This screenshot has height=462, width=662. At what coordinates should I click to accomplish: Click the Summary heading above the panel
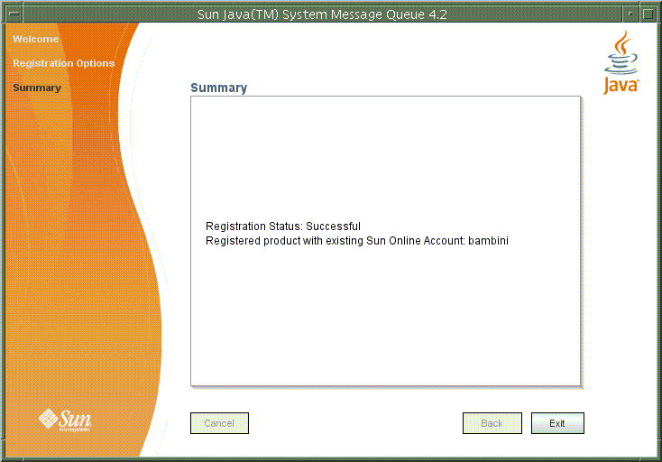(218, 88)
